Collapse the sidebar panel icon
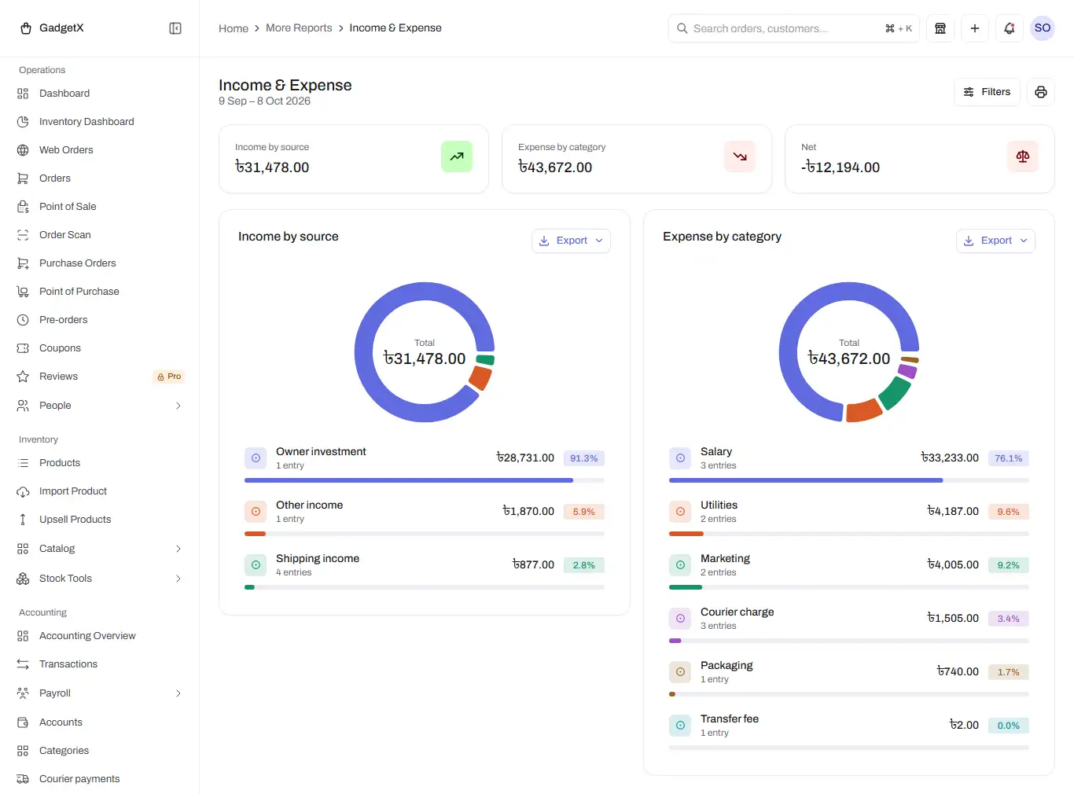This screenshot has width=1074, height=794. [x=175, y=28]
